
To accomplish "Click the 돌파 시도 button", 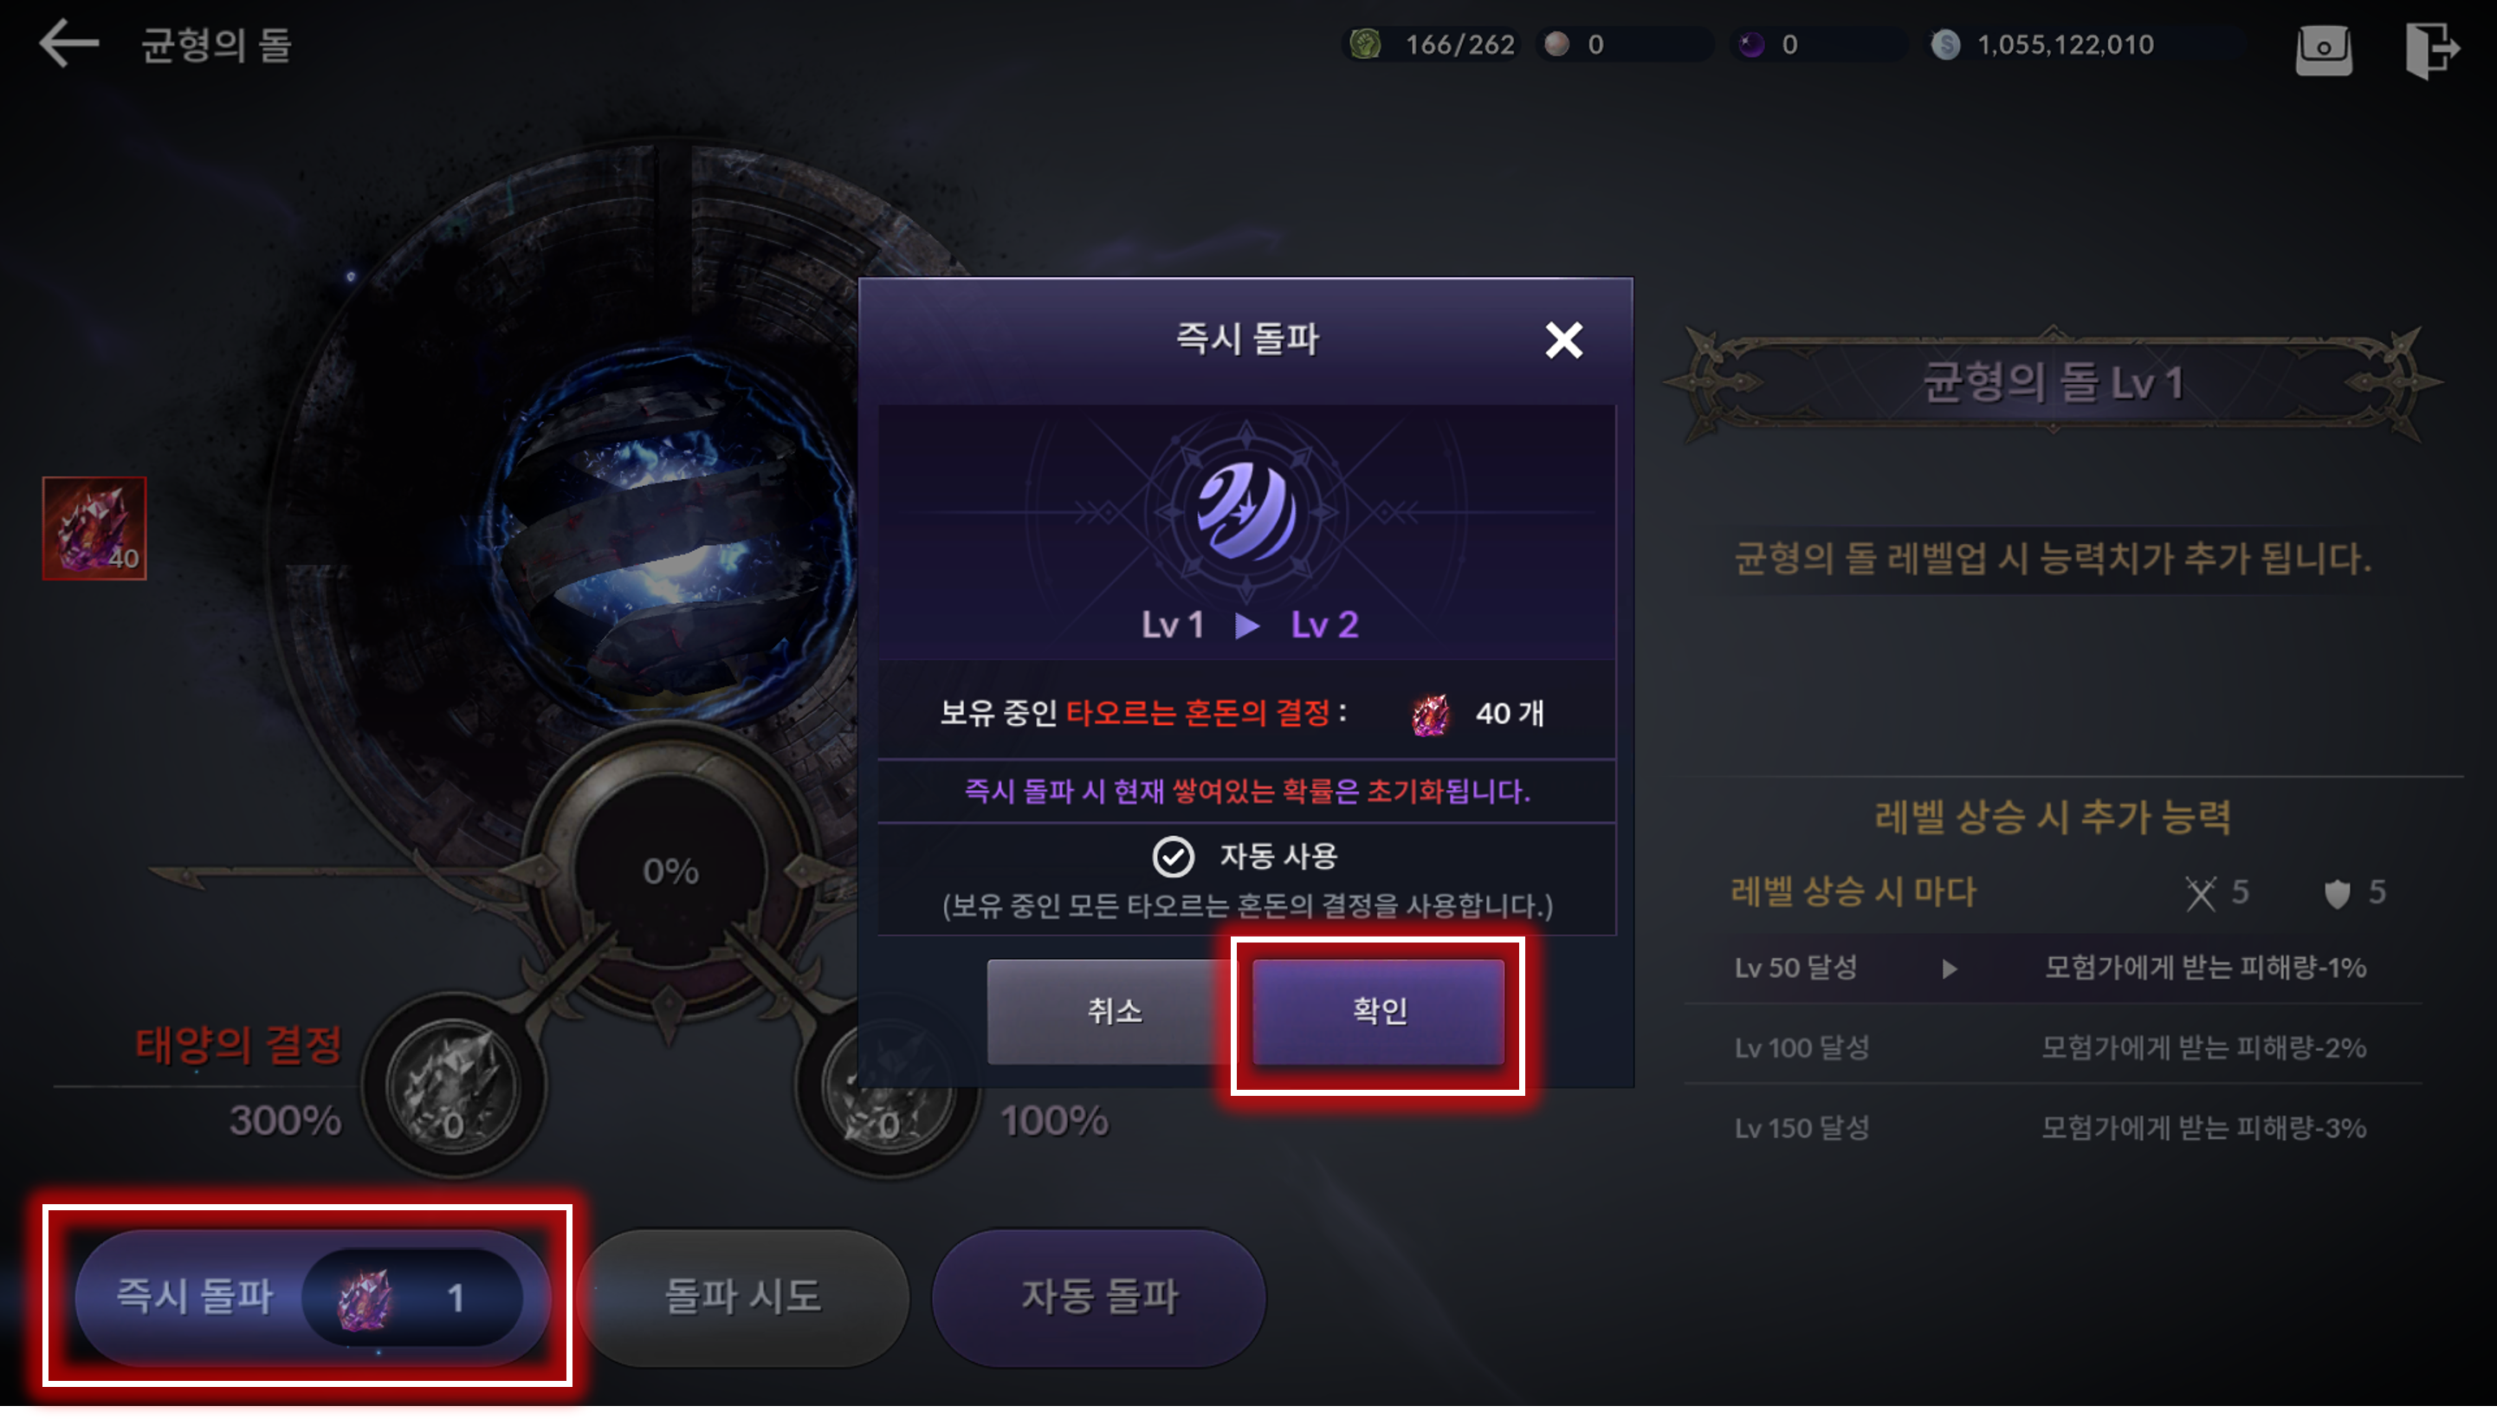I will [743, 1296].
